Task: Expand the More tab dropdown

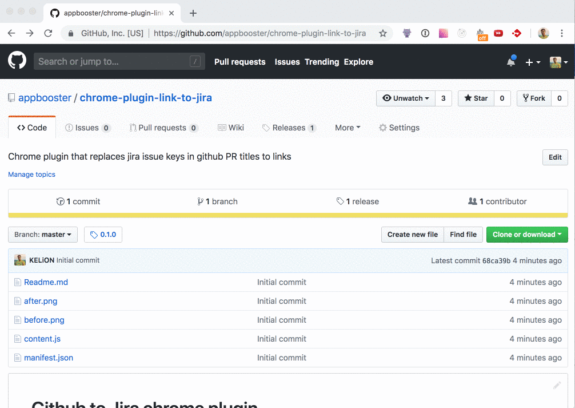Action: point(348,128)
